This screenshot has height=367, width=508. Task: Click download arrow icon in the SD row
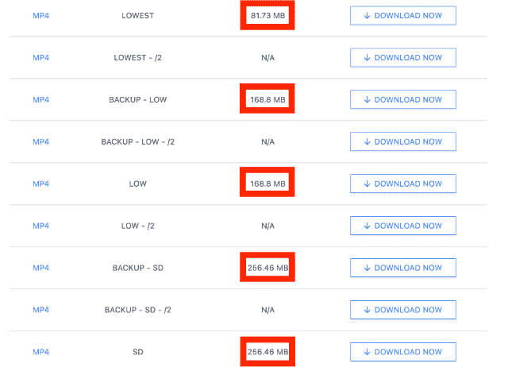click(x=367, y=352)
